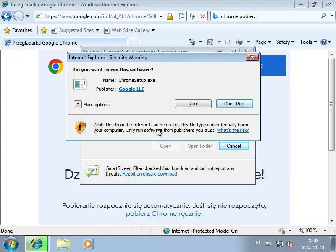This screenshot has height=252, width=336.
Task: Click the PL language indicator
Action: pyautogui.click(x=258, y=243)
